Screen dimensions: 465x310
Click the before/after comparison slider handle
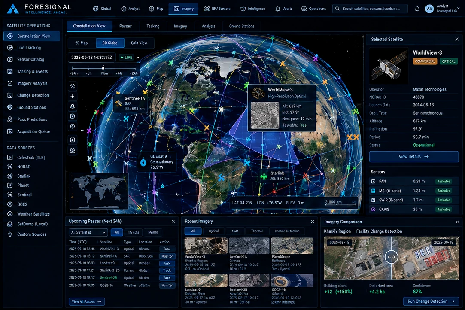pos(392,257)
